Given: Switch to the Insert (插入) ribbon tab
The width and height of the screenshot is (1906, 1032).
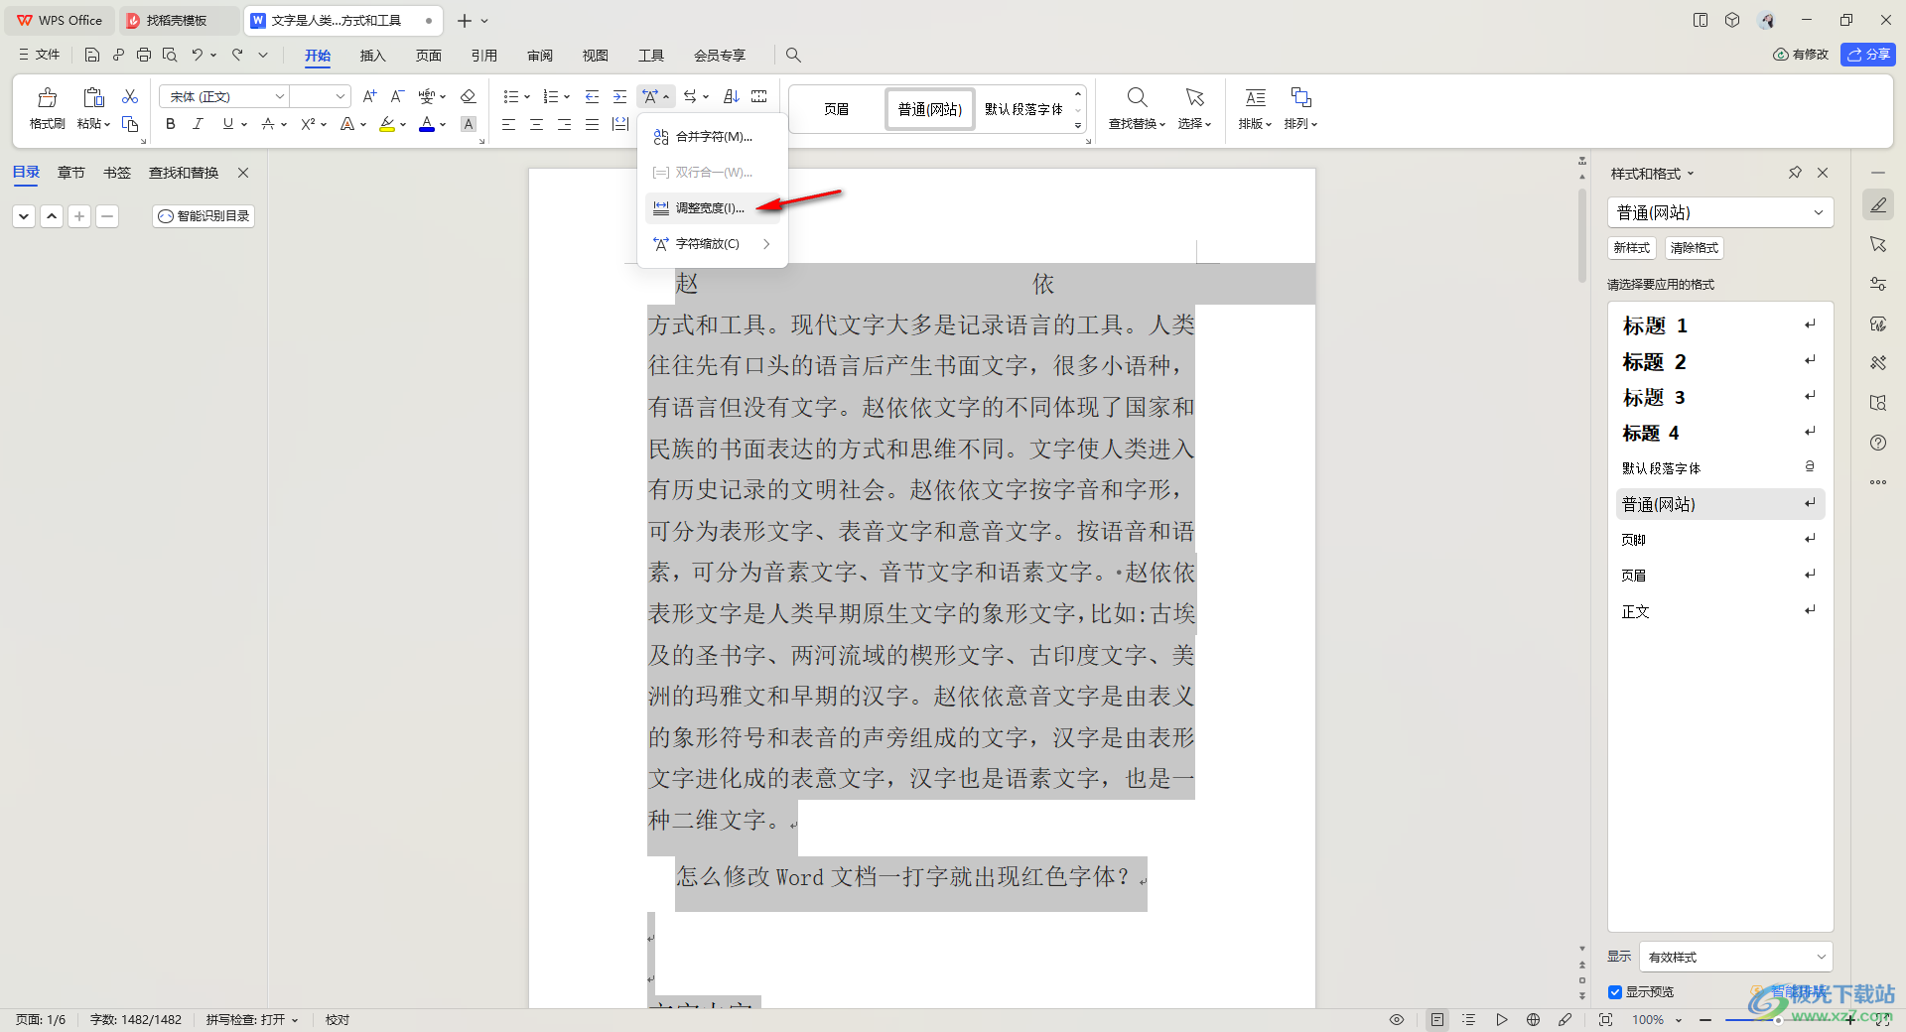Looking at the screenshot, I should tap(372, 56).
